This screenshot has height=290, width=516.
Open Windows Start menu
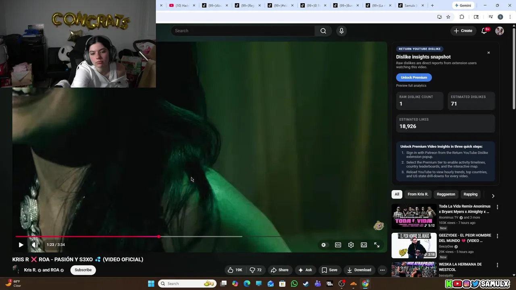(151, 284)
